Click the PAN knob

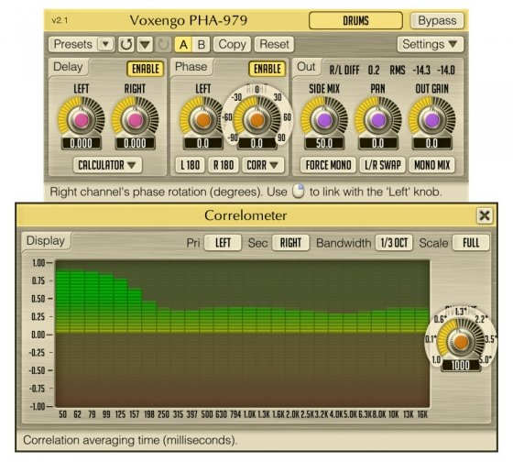pos(377,120)
